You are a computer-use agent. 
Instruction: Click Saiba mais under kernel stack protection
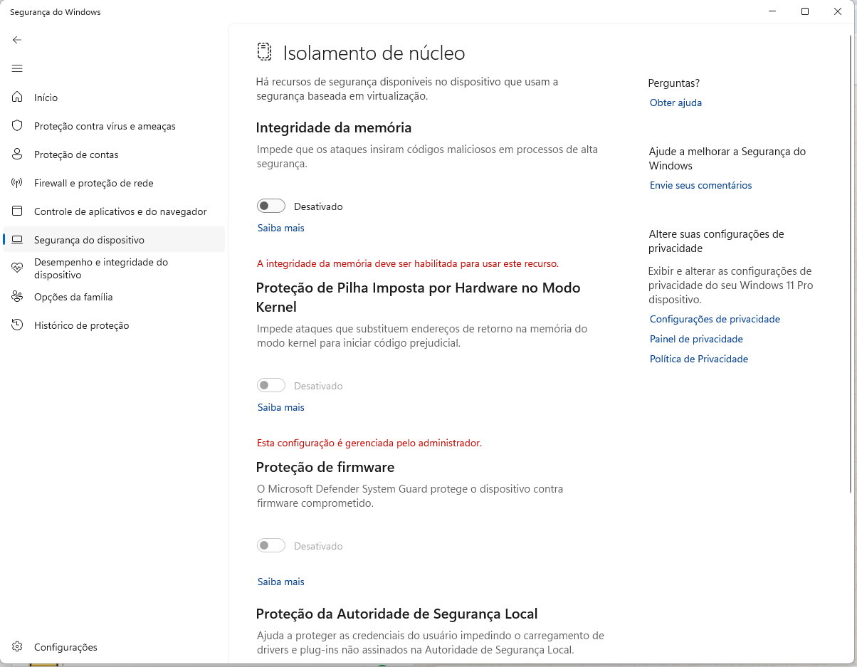pos(281,407)
